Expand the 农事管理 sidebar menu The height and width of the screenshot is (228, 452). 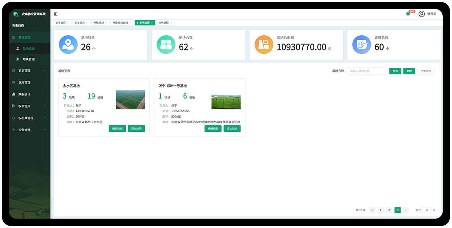coord(29,71)
